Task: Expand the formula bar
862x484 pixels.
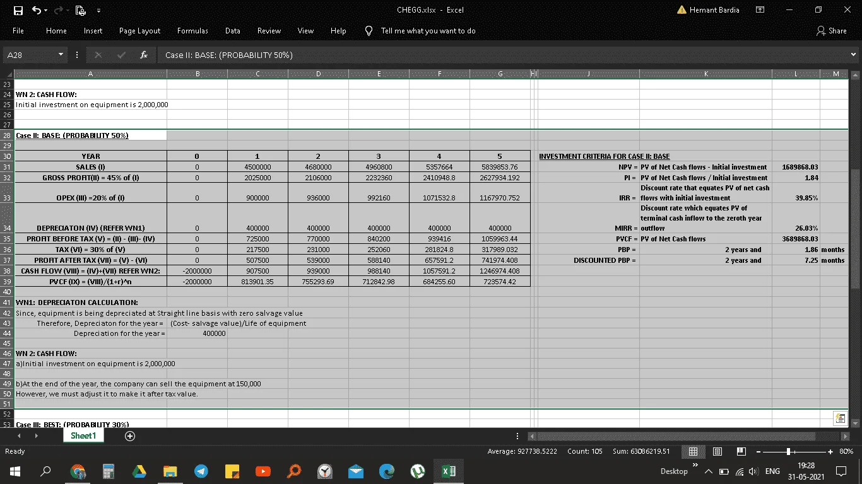Action: 854,55
